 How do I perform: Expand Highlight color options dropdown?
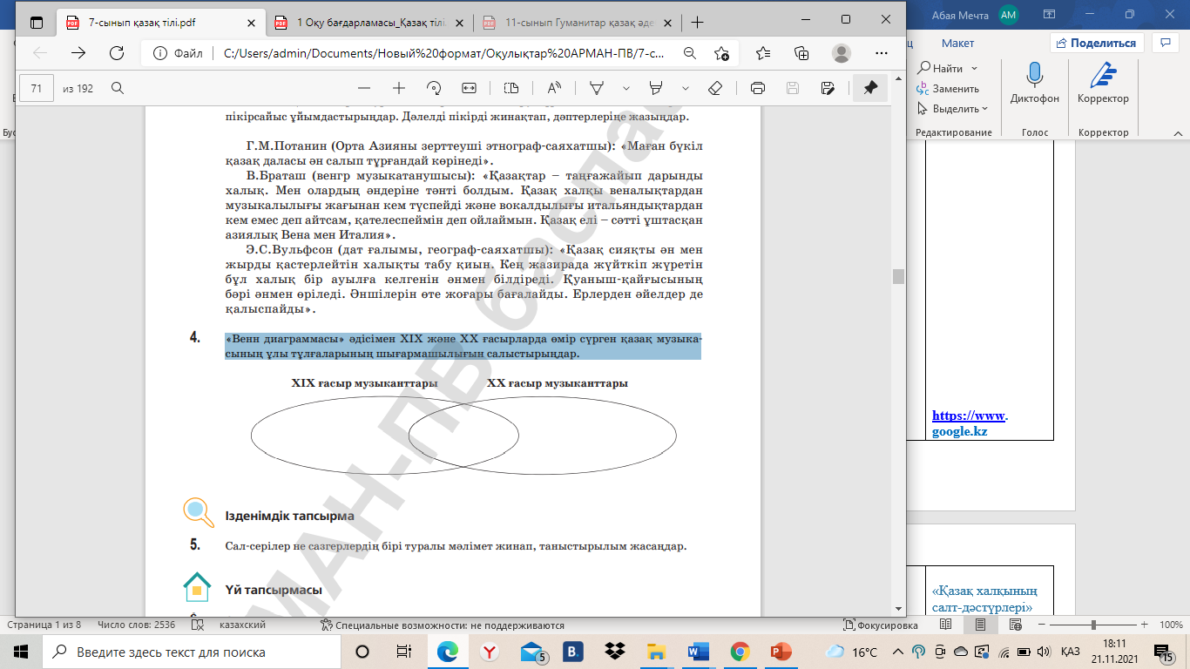tap(686, 88)
